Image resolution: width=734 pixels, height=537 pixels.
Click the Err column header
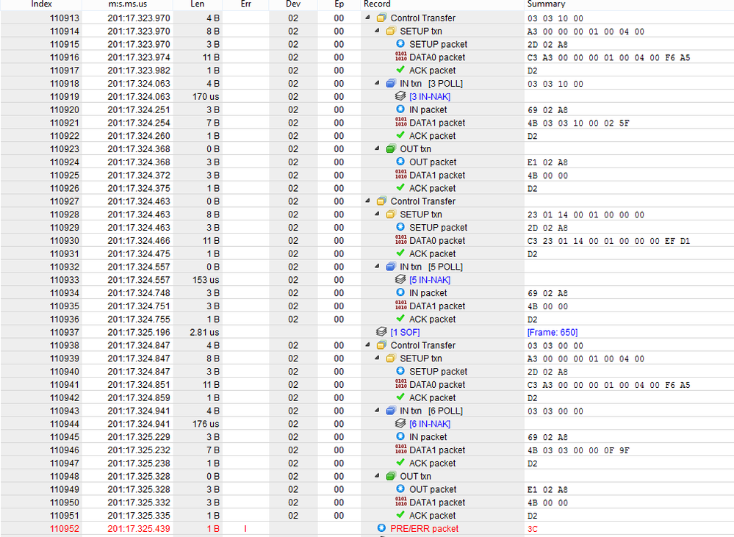click(x=245, y=4)
